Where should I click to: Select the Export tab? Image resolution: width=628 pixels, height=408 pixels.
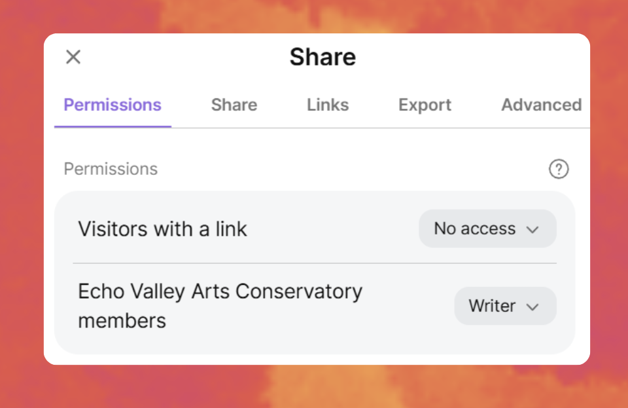(x=425, y=105)
